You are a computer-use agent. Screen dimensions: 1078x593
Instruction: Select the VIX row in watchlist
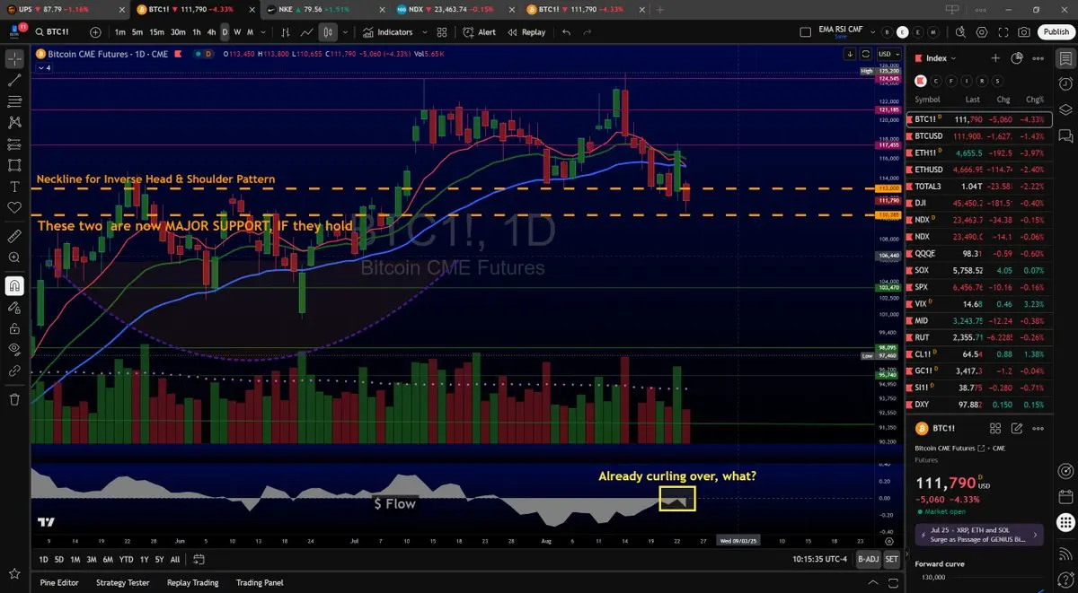tap(978, 304)
